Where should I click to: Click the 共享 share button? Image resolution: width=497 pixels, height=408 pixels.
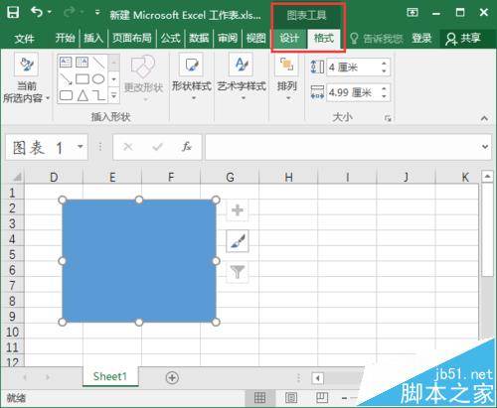coord(463,39)
